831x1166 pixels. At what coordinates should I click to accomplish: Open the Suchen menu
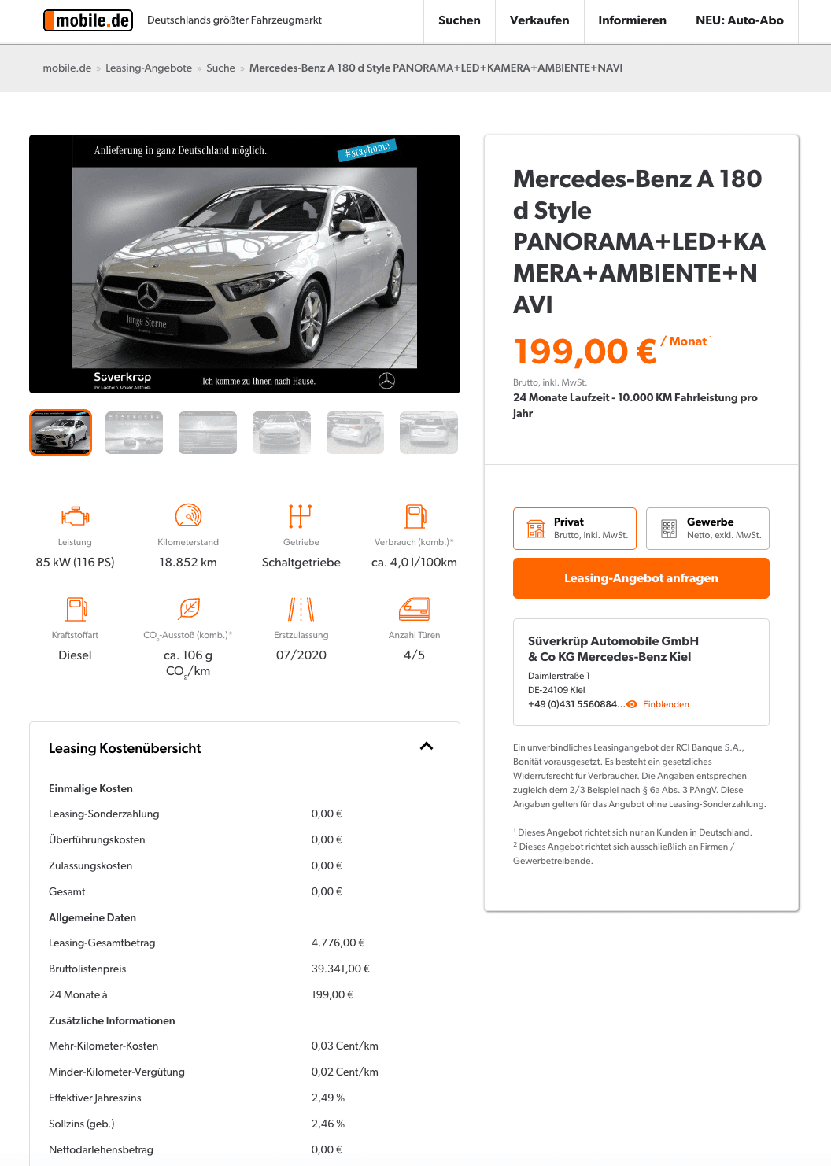(x=460, y=20)
